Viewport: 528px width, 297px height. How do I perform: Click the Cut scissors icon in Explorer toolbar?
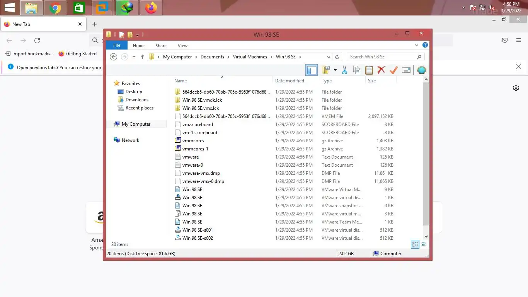pyautogui.click(x=344, y=70)
